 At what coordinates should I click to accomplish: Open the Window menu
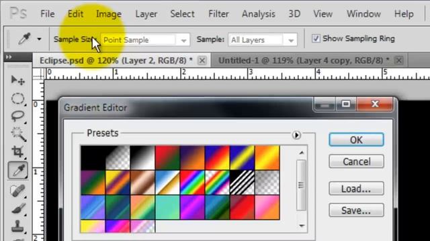click(x=363, y=13)
